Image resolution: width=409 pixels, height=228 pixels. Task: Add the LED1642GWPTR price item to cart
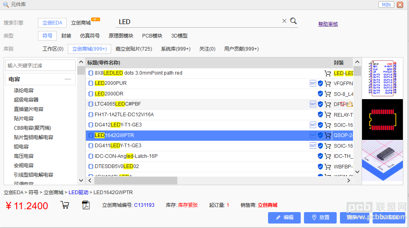click(65, 205)
